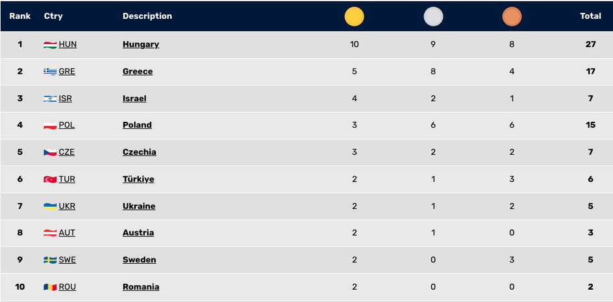
Task: Select the GRE country code link
Action: point(67,72)
